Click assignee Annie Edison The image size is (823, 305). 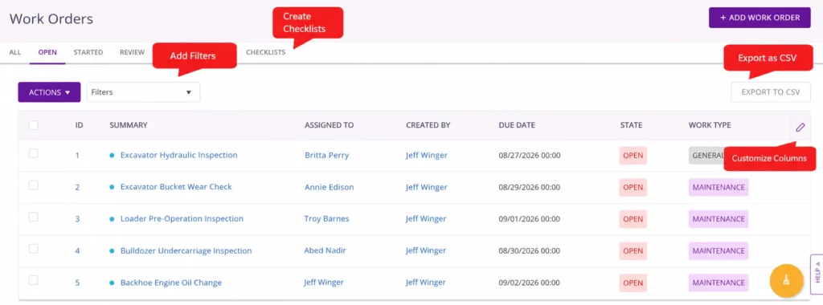coord(329,187)
